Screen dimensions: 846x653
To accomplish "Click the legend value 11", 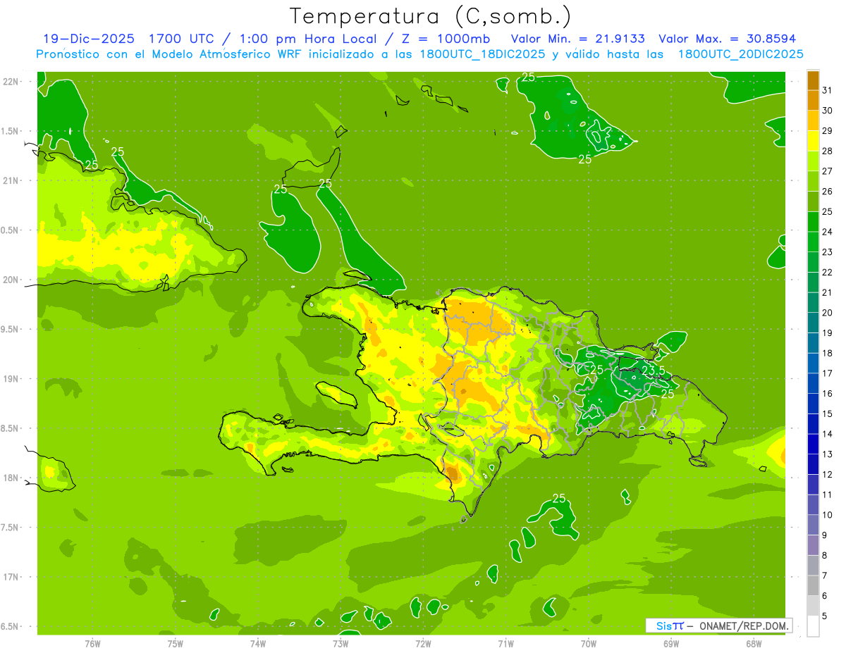I will tap(828, 495).
